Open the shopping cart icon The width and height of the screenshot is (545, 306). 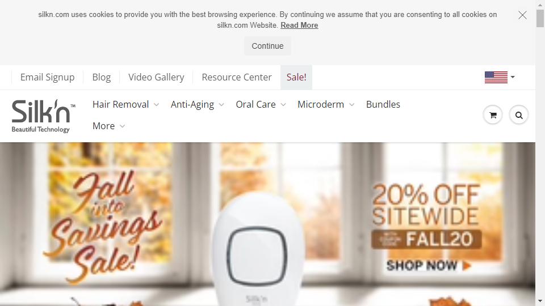coord(493,115)
